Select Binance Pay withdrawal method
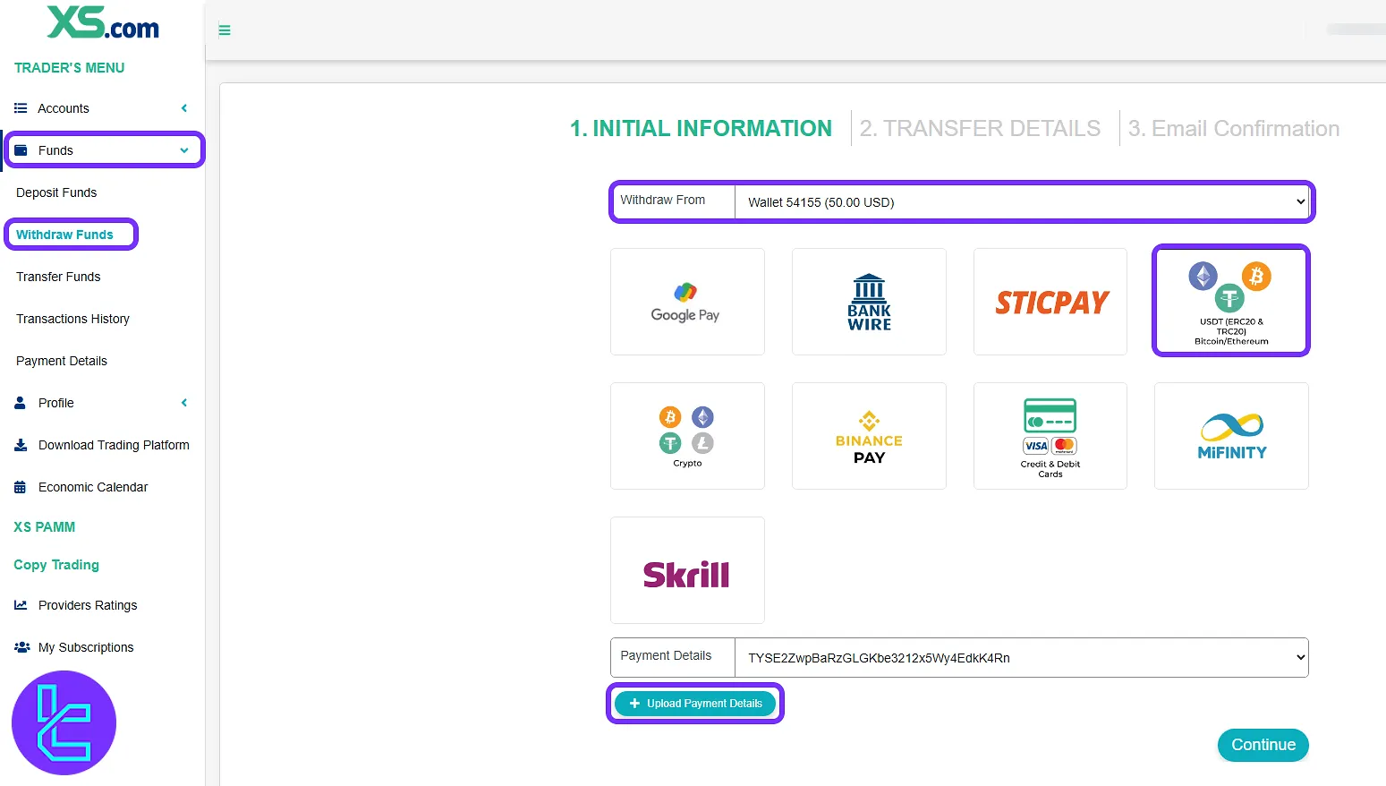Screen dimensions: 1386x786 coord(869,436)
